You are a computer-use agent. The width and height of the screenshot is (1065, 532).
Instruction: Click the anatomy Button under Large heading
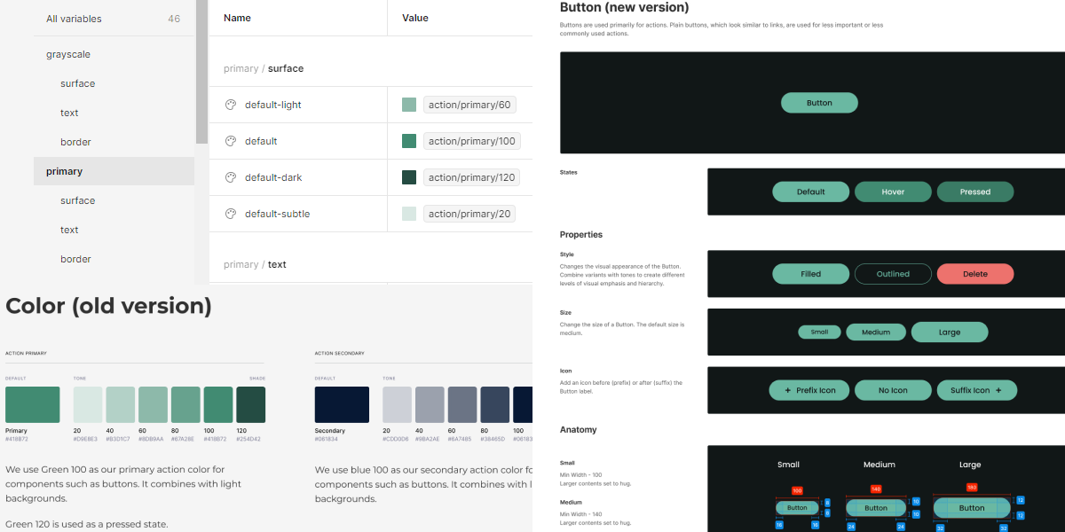point(972,508)
